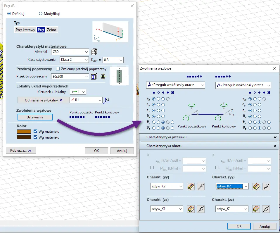This screenshot has width=280, height=233.
Task: Click the Pobierz z... button
Action: click(x=21, y=151)
